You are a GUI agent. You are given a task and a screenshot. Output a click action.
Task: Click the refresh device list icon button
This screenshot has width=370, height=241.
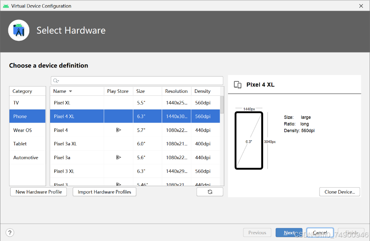[x=210, y=192]
